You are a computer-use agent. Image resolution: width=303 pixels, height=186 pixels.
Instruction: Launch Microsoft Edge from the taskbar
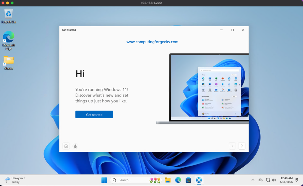(x=178, y=180)
